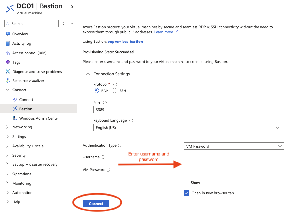Image resolution: width=303 pixels, height=216 pixels.
Task: Click the Bastion icon in sidebar menu
Action: [15, 109]
